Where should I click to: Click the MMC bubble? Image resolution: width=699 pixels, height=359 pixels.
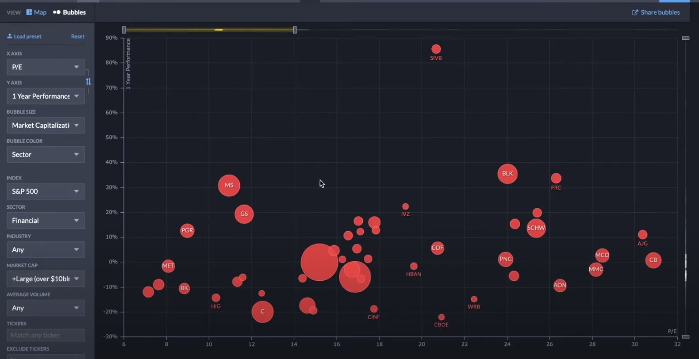pos(596,269)
